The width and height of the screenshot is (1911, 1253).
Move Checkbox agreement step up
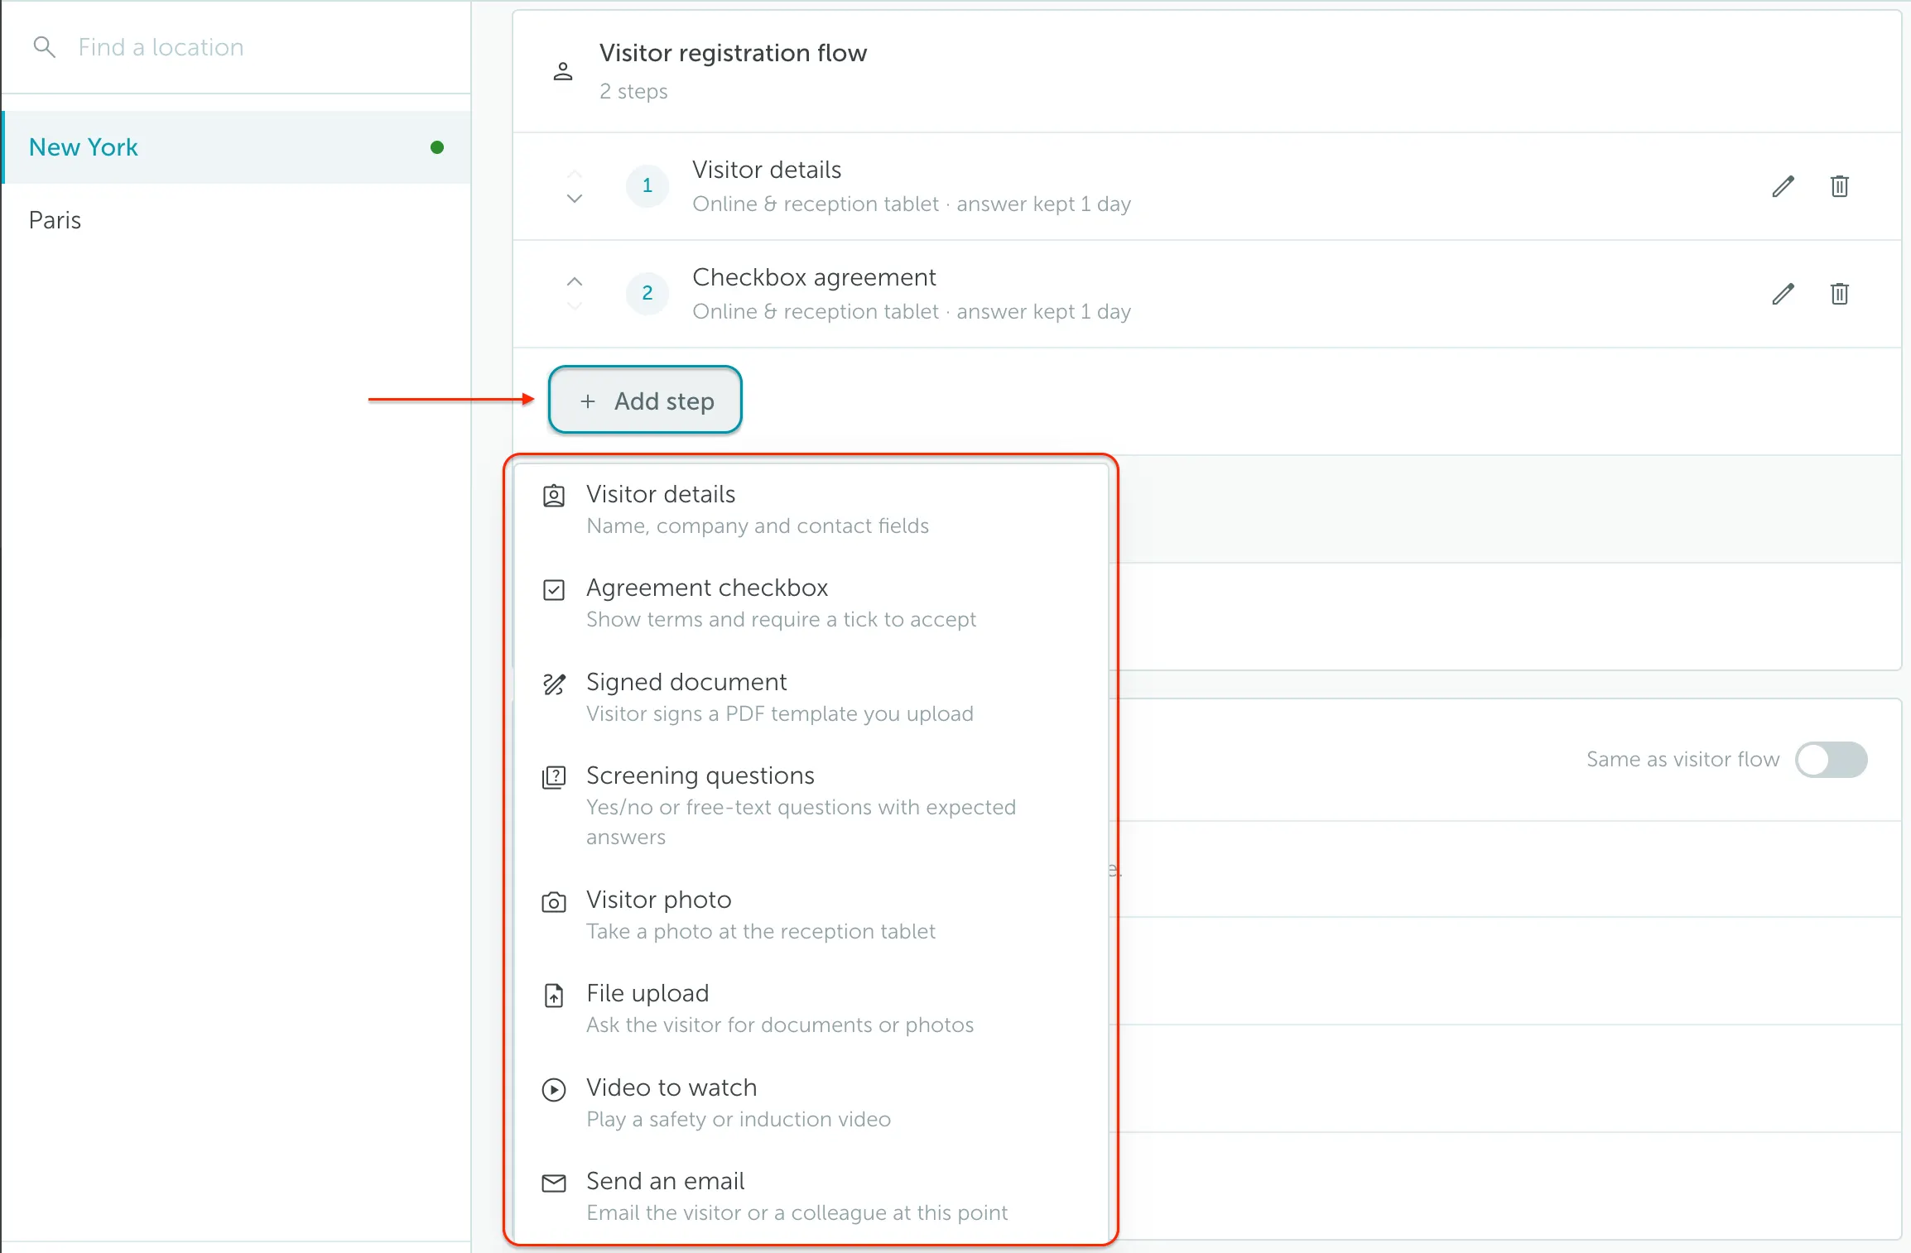(x=575, y=281)
